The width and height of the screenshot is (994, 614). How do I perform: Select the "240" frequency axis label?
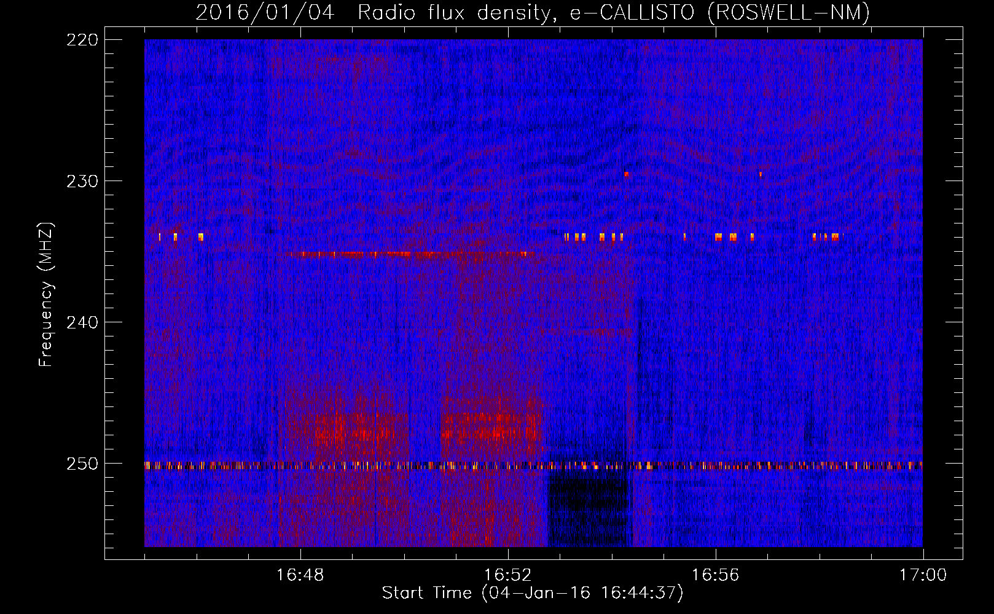click(x=82, y=322)
